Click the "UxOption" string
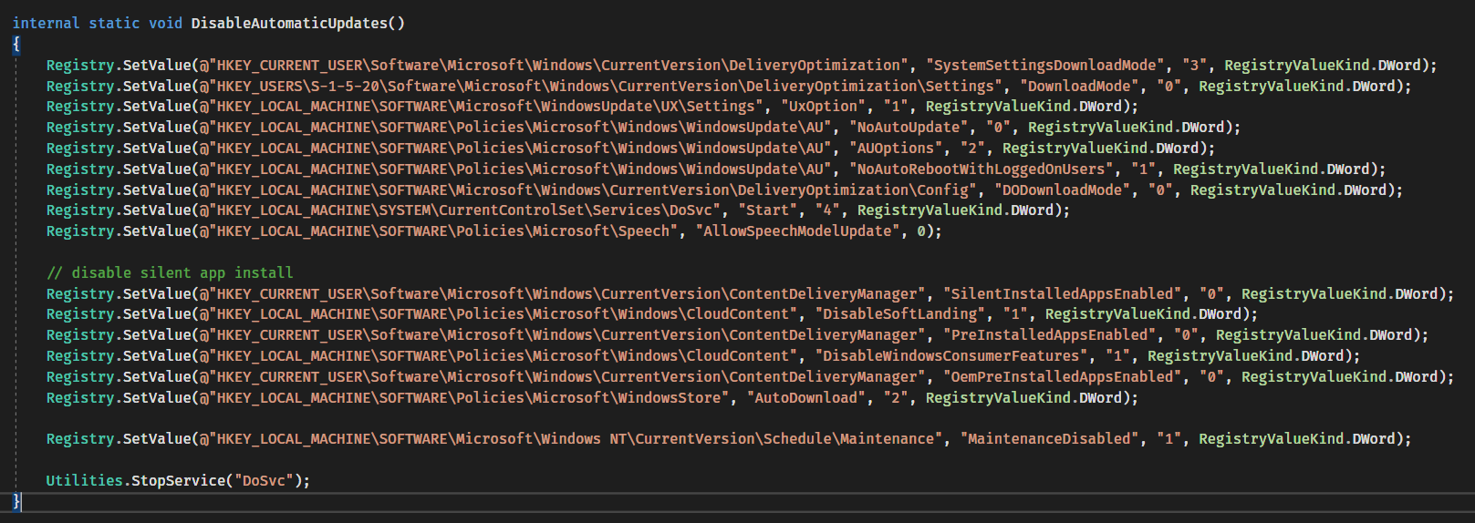 point(823,107)
